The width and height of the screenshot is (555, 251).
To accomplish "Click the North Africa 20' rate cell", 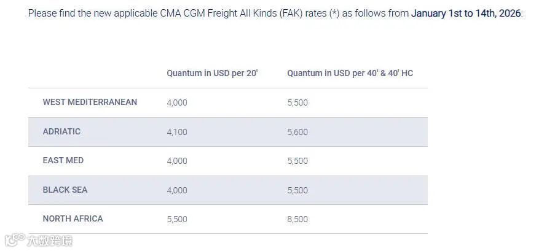I will (x=177, y=219).
